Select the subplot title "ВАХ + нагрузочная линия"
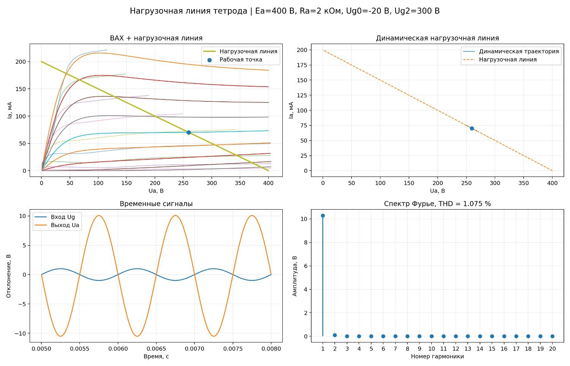This screenshot has width=570, height=366. click(156, 38)
